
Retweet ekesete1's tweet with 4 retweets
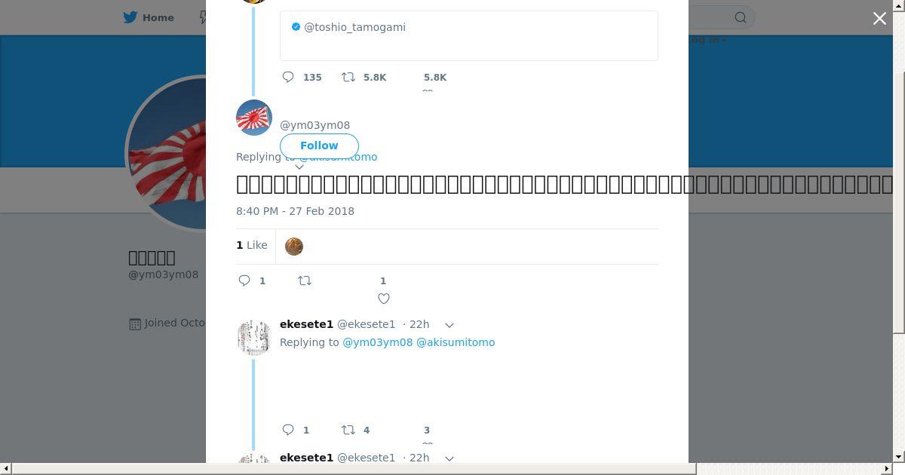(x=348, y=430)
